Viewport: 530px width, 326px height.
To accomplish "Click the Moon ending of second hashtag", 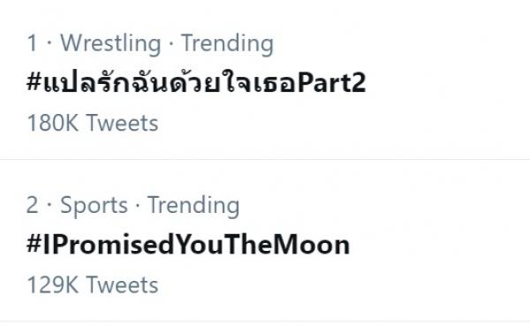I will tap(311, 245).
